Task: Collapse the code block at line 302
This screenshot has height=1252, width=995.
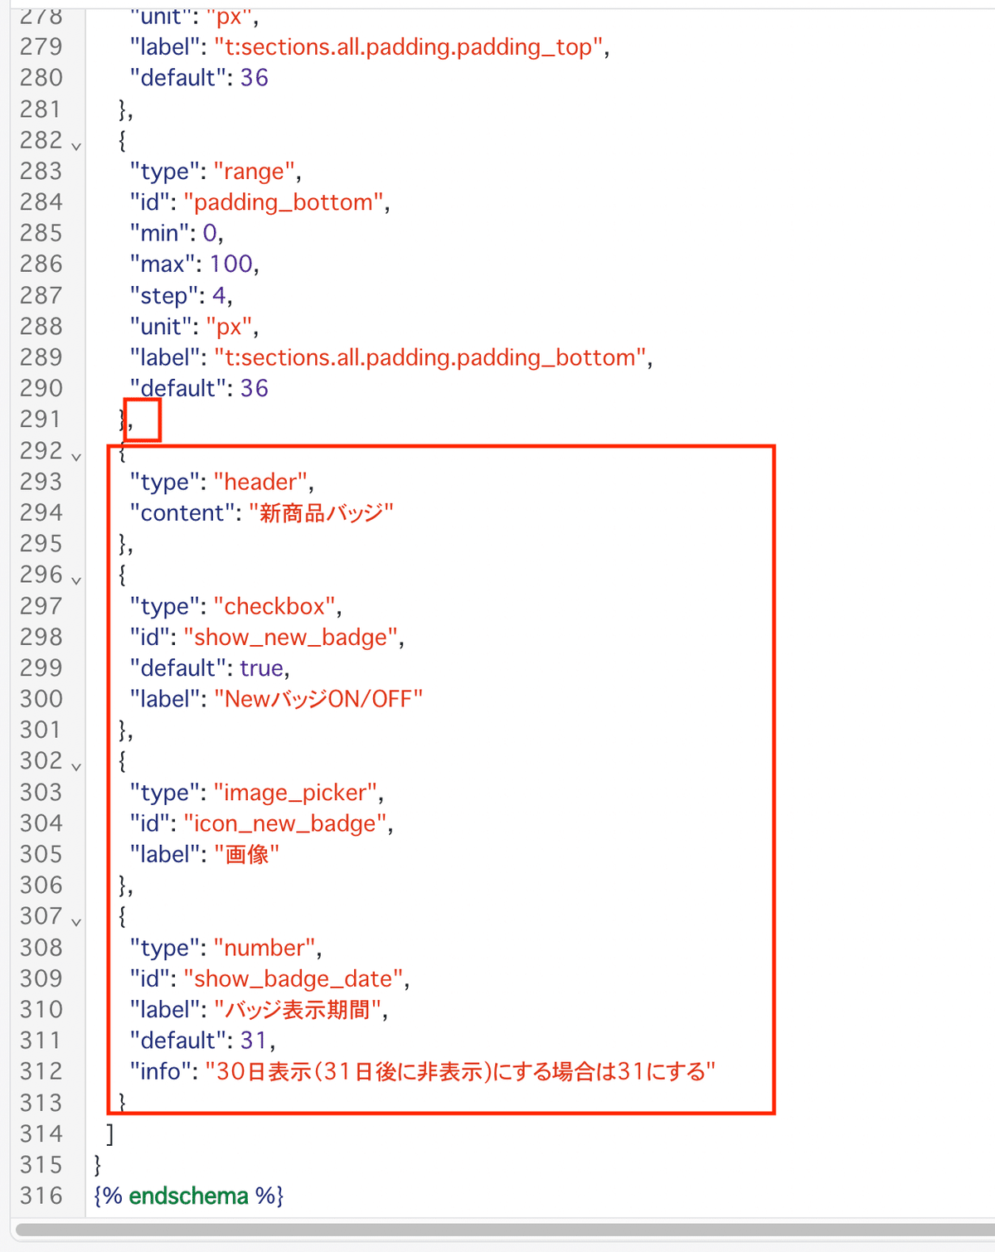Action: (76, 767)
